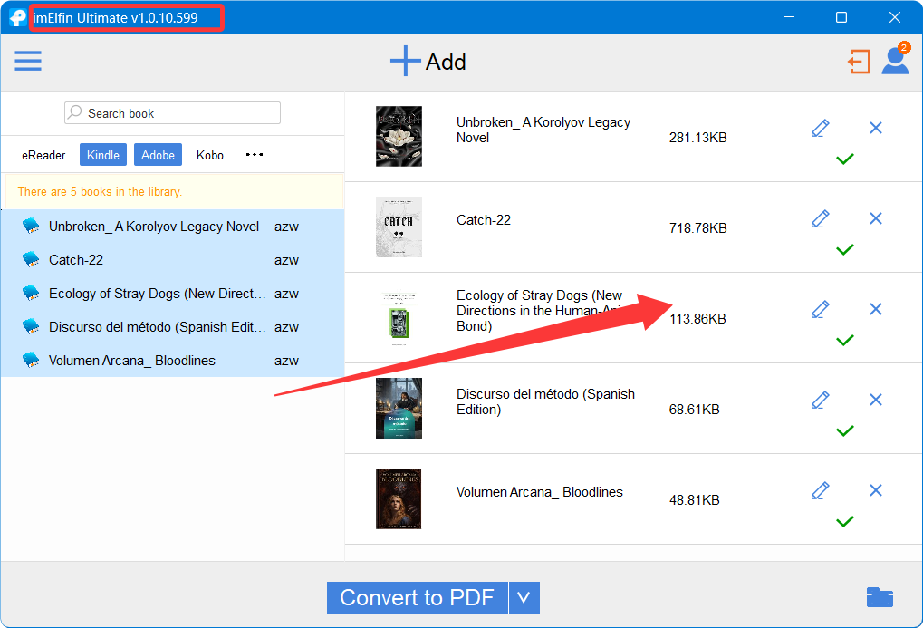The height and width of the screenshot is (628, 923).
Task: Switch to the Adobe tab
Action: [158, 155]
